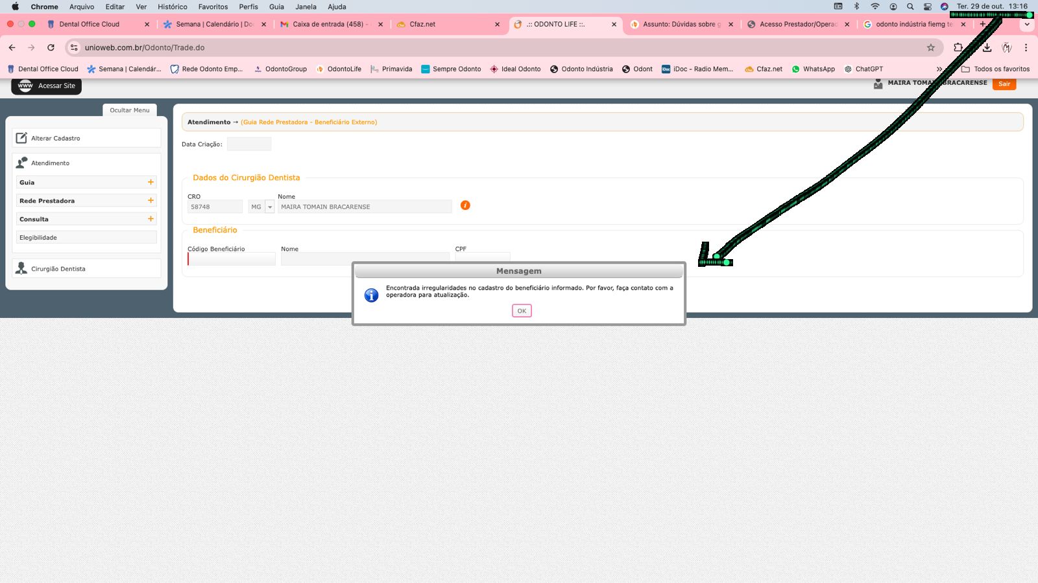The width and height of the screenshot is (1038, 583).
Task: Open the Apple menu
Action: point(15,6)
